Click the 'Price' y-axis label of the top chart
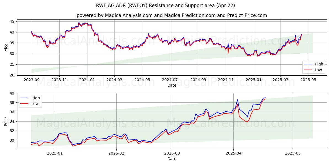The width and height of the screenshot is (331, 165). tap(6, 48)
